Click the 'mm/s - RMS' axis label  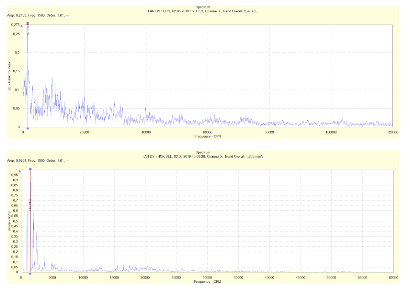10,221
